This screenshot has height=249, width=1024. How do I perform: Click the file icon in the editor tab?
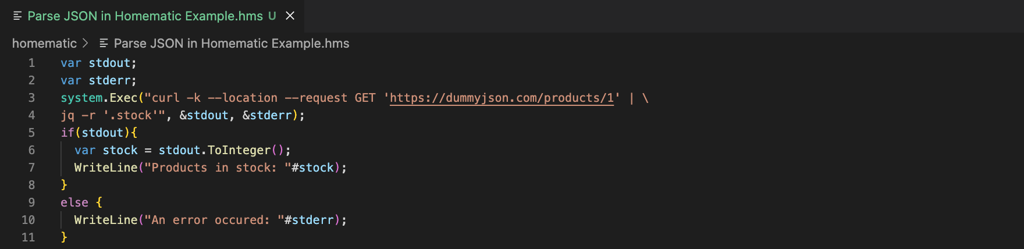(17, 16)
